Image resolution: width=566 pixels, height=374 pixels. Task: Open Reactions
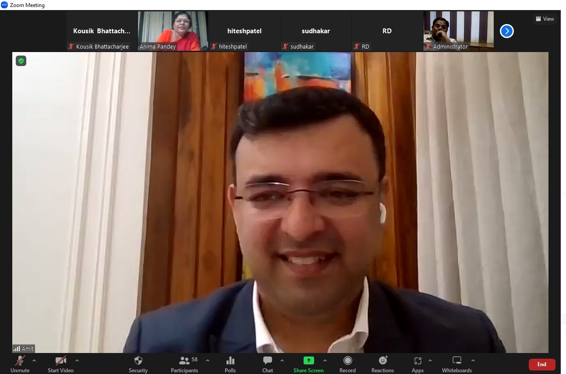click(x=382, y=364)
